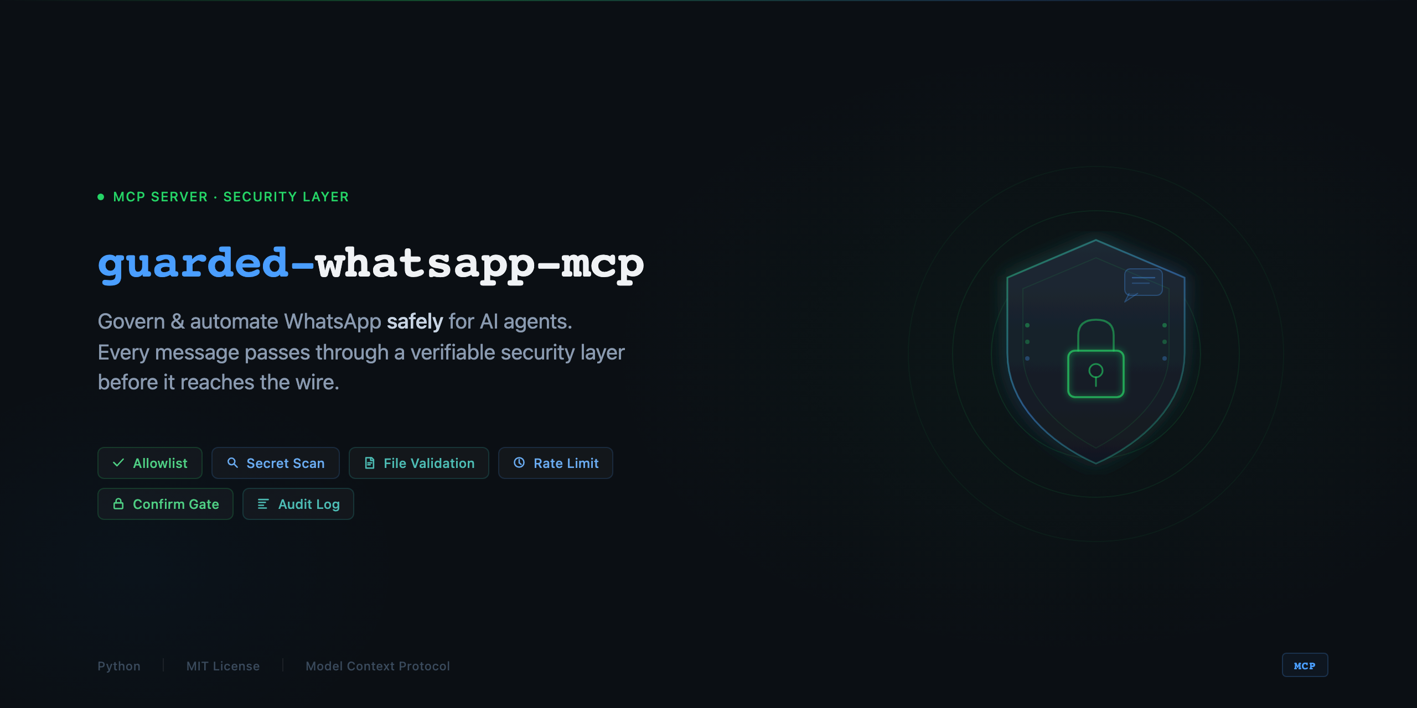Click the 'Model Context Protocol' footer text

tap(377, 667)
